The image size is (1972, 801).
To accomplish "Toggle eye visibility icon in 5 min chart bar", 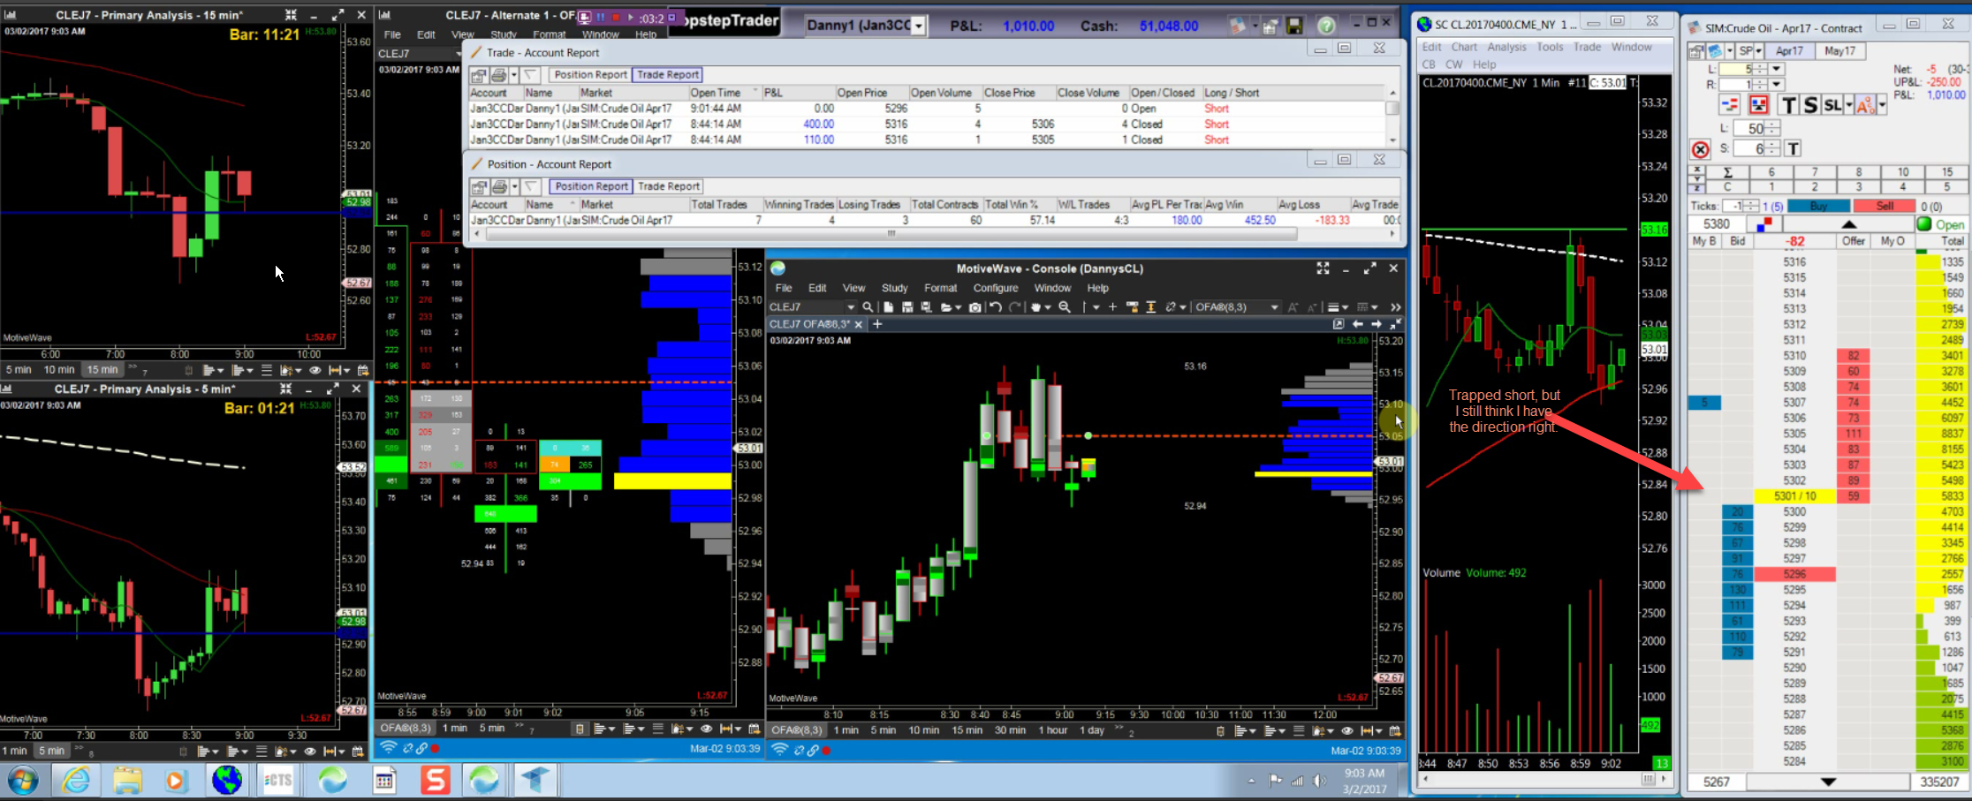I will click(310, 752).
